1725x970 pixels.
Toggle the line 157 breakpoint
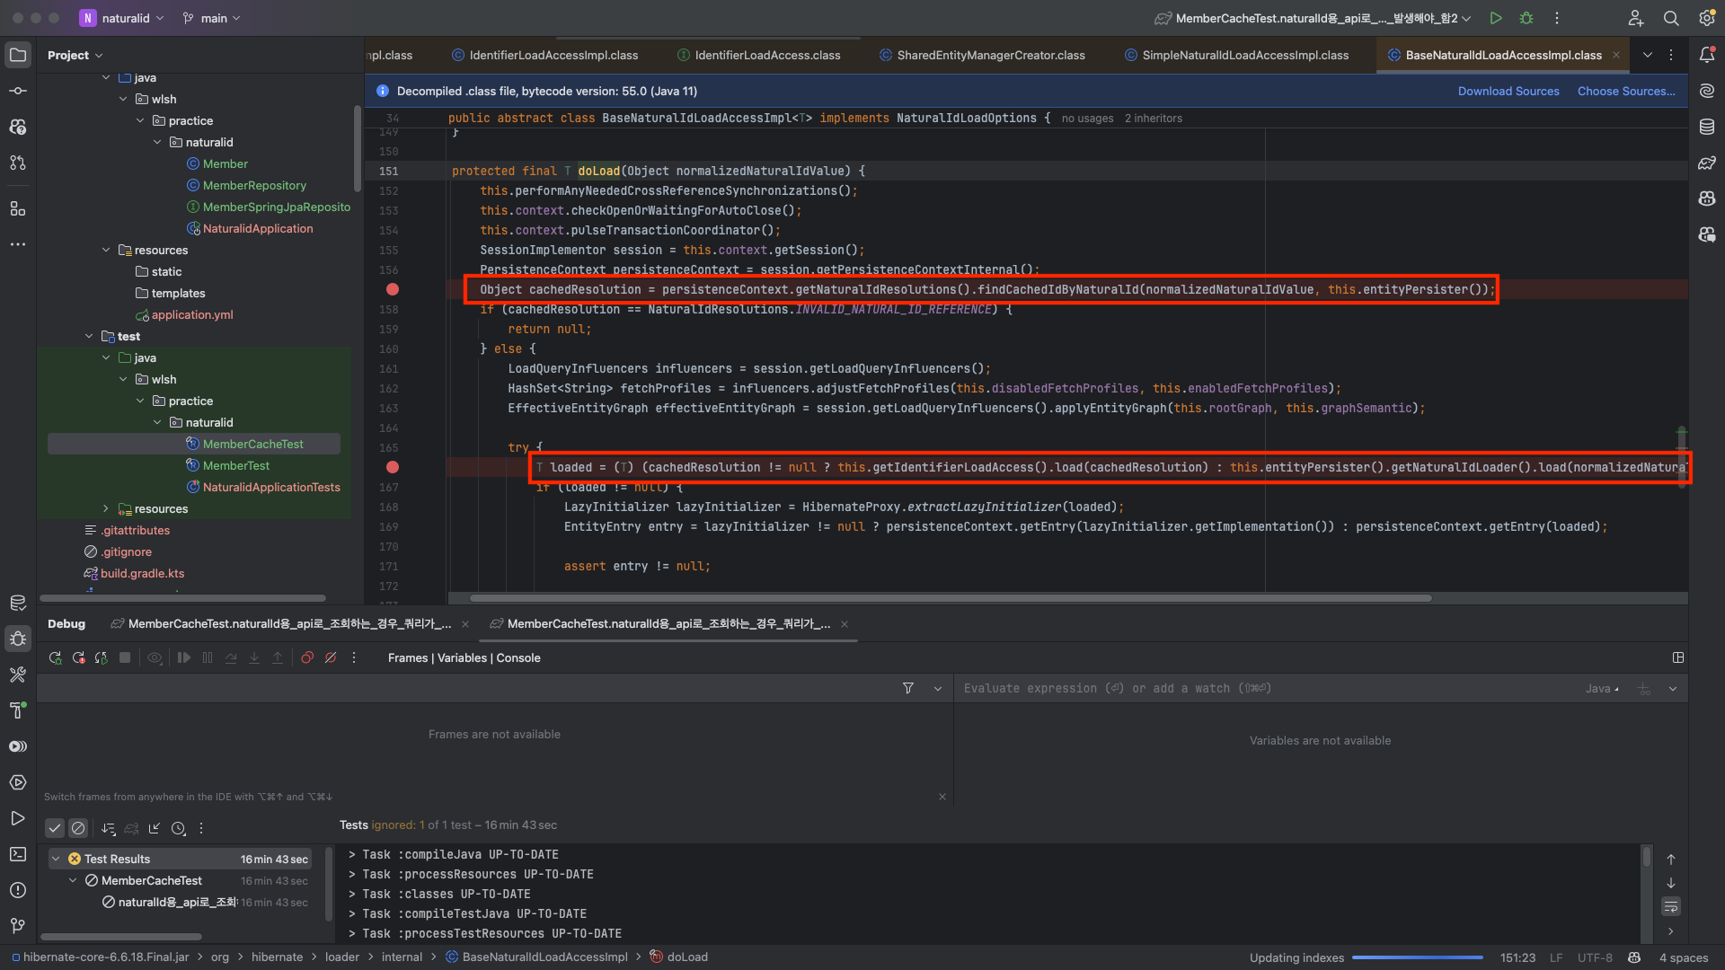click(393, 289)
